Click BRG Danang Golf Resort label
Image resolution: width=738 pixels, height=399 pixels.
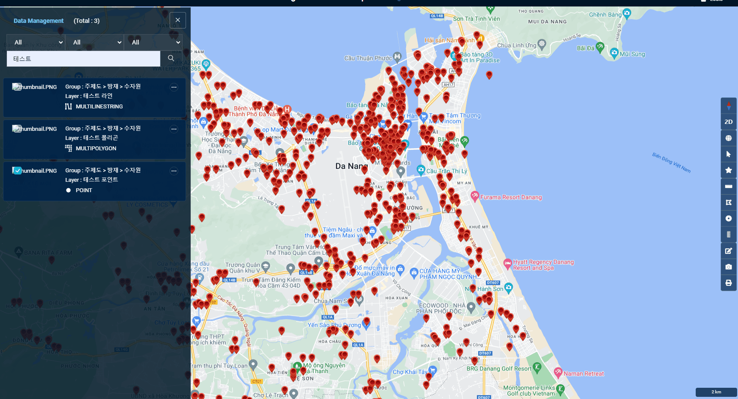click(x=499, y=368)
